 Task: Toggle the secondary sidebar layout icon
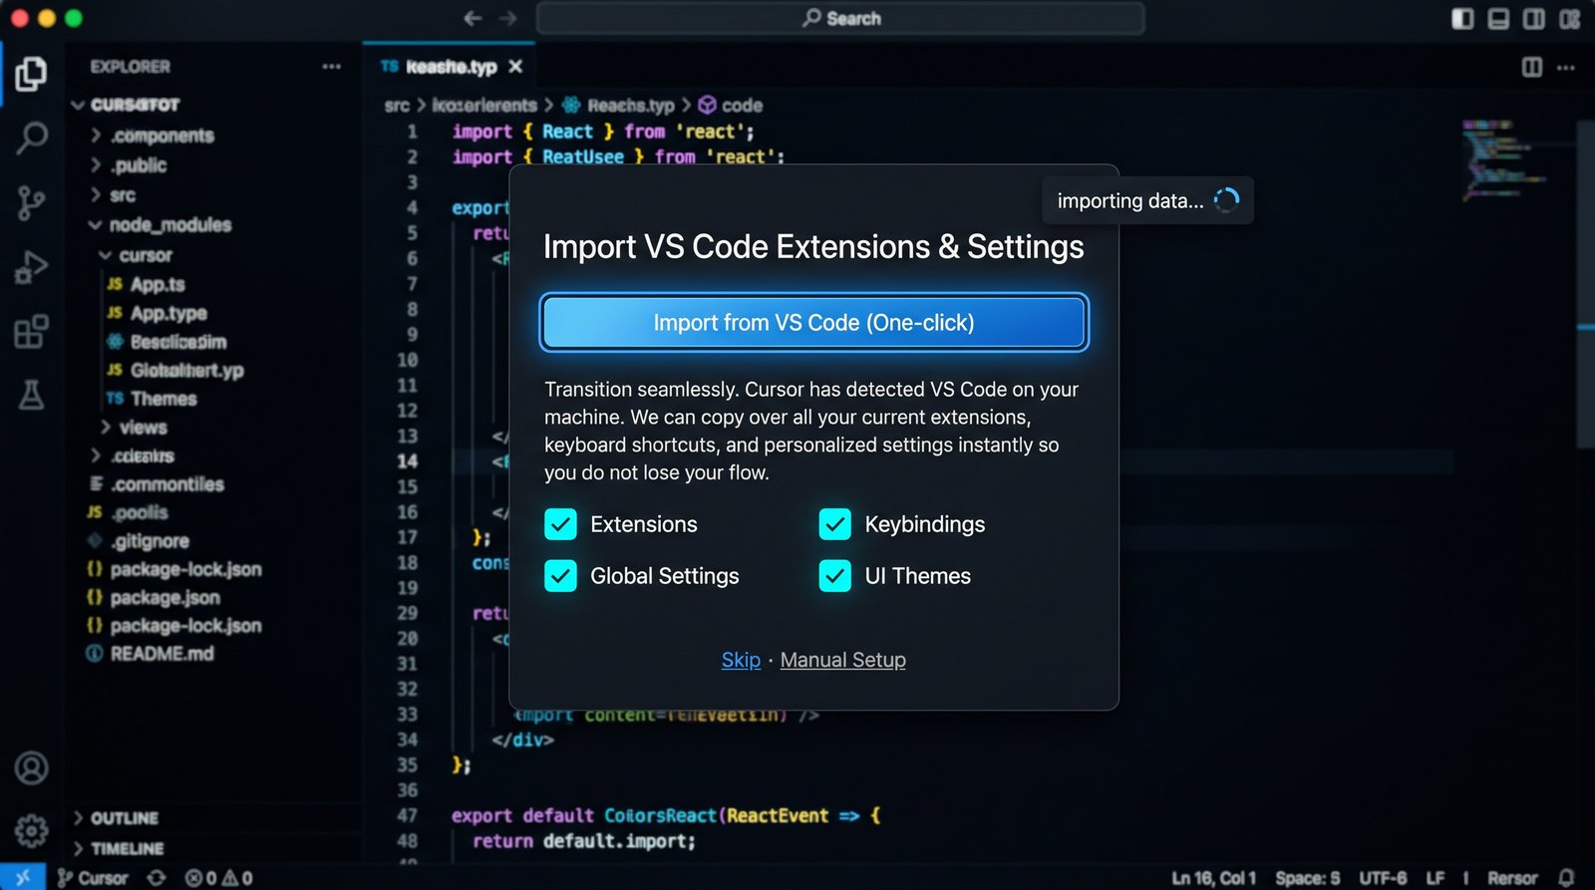tap(1534, 19)
